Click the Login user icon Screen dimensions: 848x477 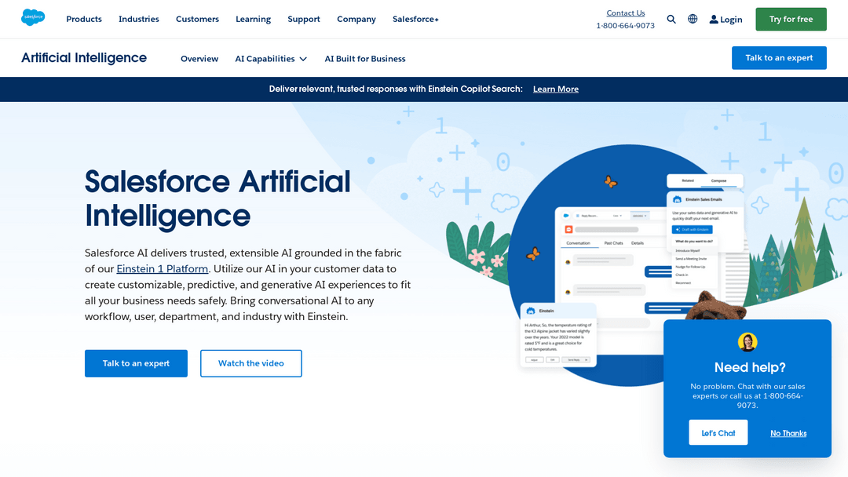point(714,20)
